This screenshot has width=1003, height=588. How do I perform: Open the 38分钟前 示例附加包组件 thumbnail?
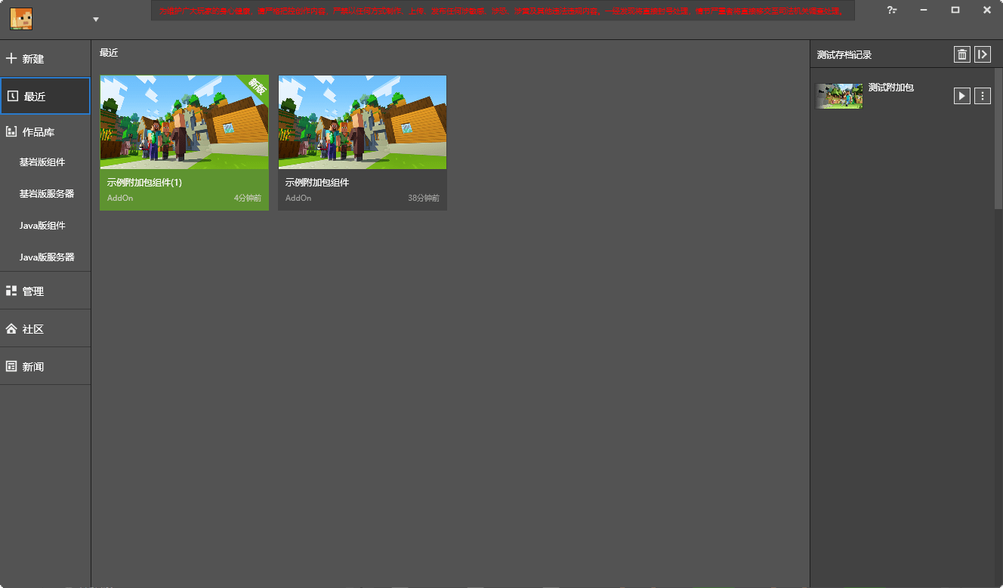coord(363,122)
